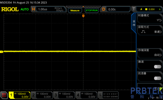The height and width of the screenshot is (100, 163).
Task: Toggle the 微调 fine adjustment switch
Action: [158, 67]
